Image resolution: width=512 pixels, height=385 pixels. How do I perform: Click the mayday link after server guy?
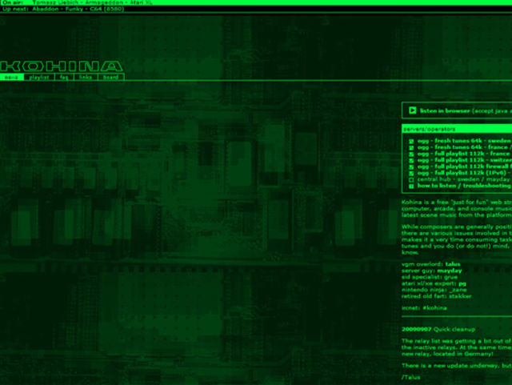(450, 271)
